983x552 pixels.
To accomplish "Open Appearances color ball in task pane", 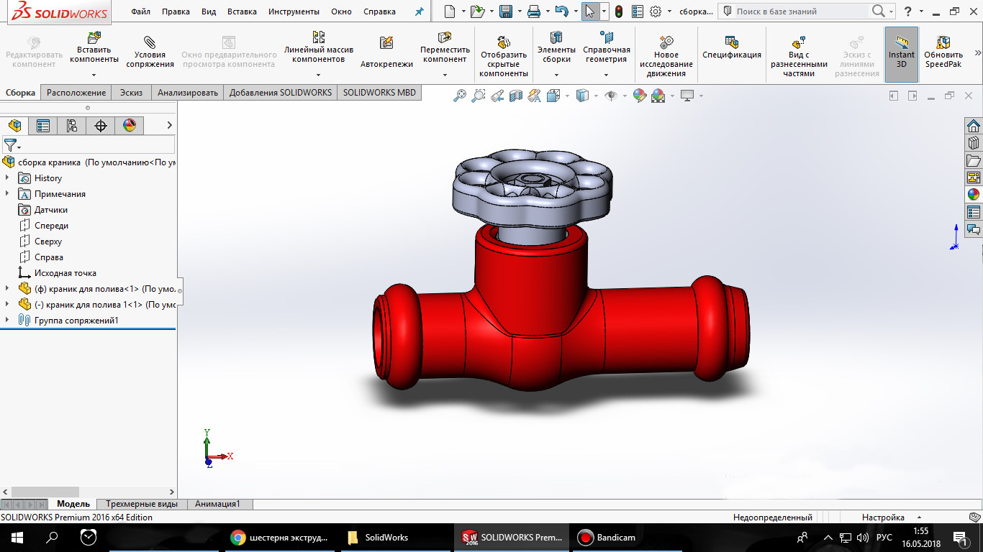I will pyautogui.click(x=974, y=194).
